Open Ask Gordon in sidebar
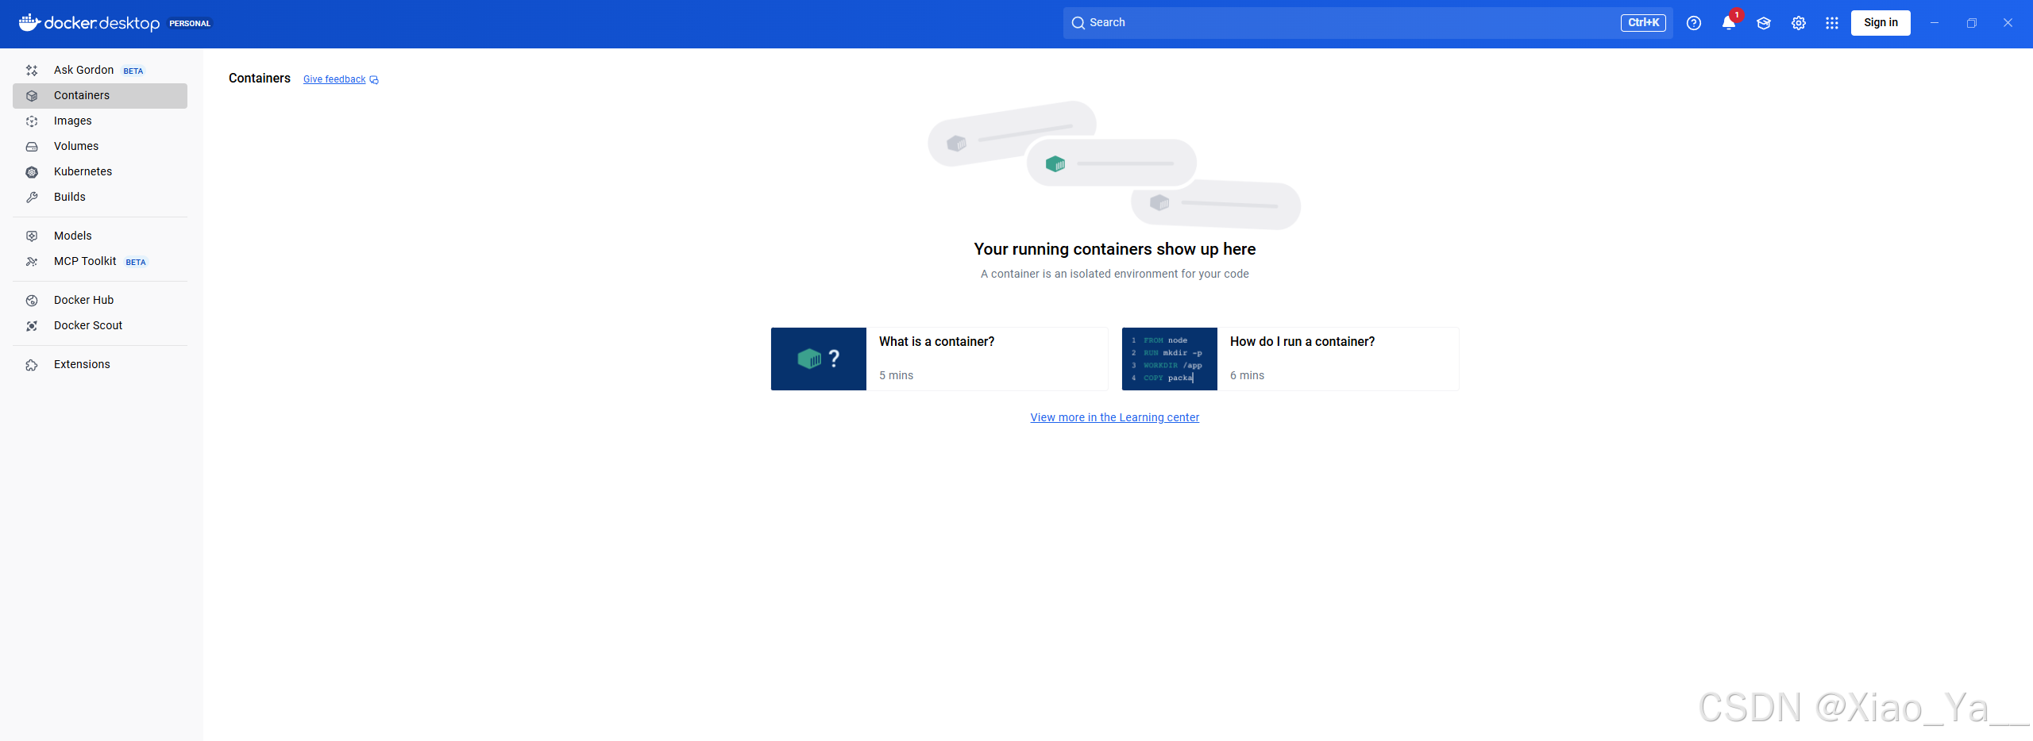Viewport: 2033px width, 741px height. point(100,71)
